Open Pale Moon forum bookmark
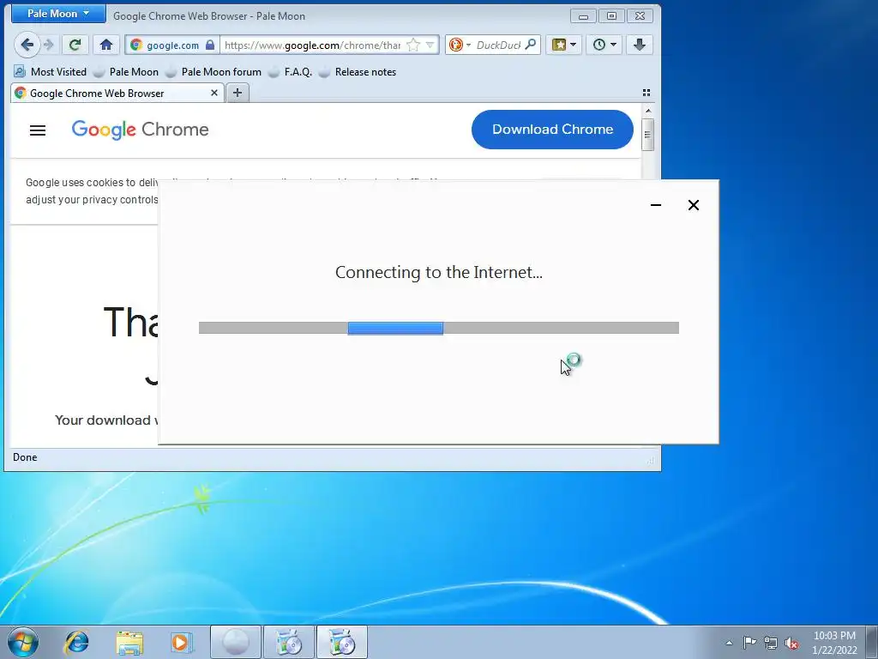 coord(213,72)
